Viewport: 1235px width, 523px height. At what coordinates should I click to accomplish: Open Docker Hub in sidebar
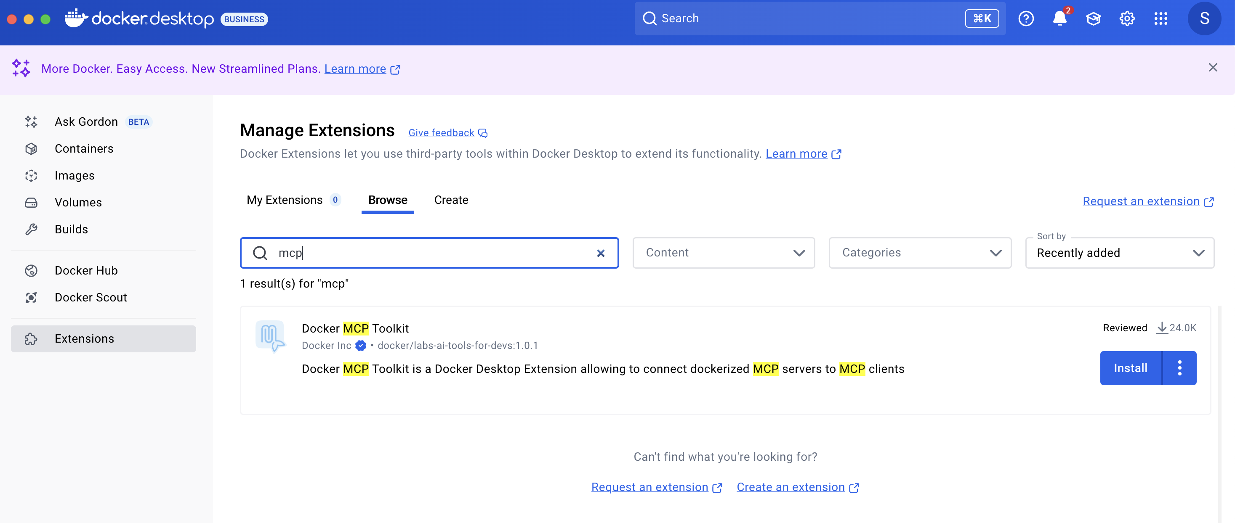coord(104,270)
